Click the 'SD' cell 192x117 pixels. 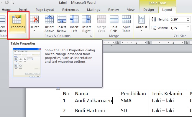[134, 112]
